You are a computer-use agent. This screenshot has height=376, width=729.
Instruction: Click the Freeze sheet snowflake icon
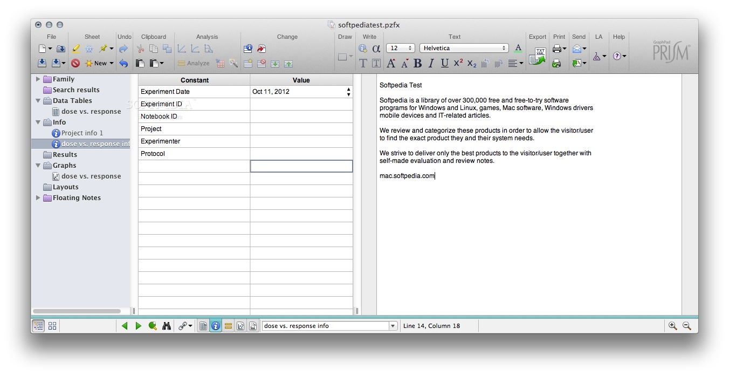[89, 49]
